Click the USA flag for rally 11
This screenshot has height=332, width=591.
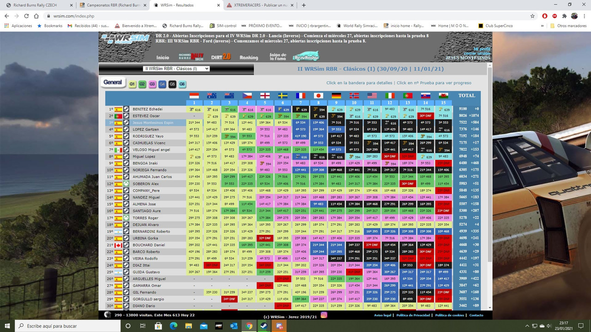(372, 95)
